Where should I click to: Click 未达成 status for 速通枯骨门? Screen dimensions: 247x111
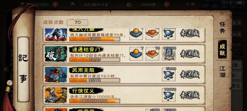coord(190,54)
